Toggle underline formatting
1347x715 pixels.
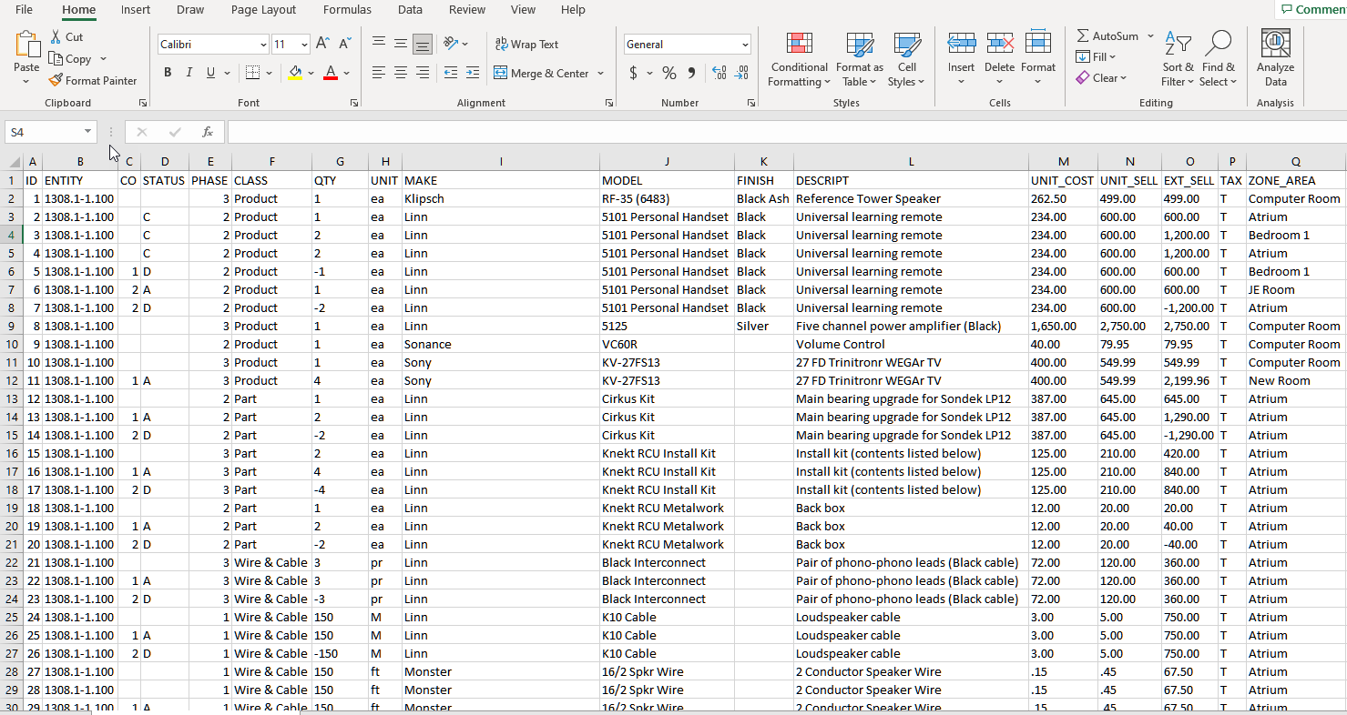coord(211,73)
